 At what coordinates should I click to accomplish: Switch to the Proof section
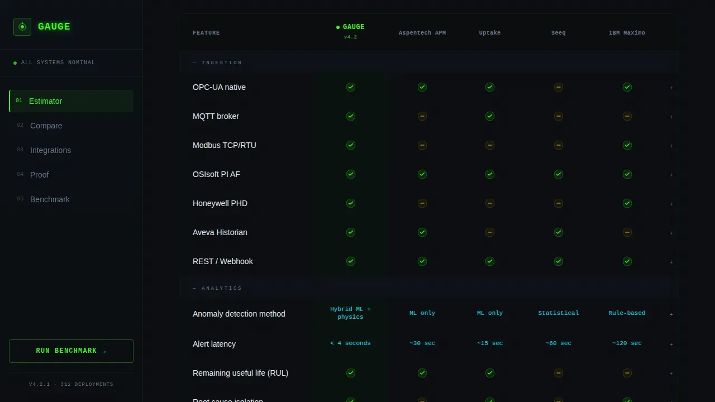point(71,175)
